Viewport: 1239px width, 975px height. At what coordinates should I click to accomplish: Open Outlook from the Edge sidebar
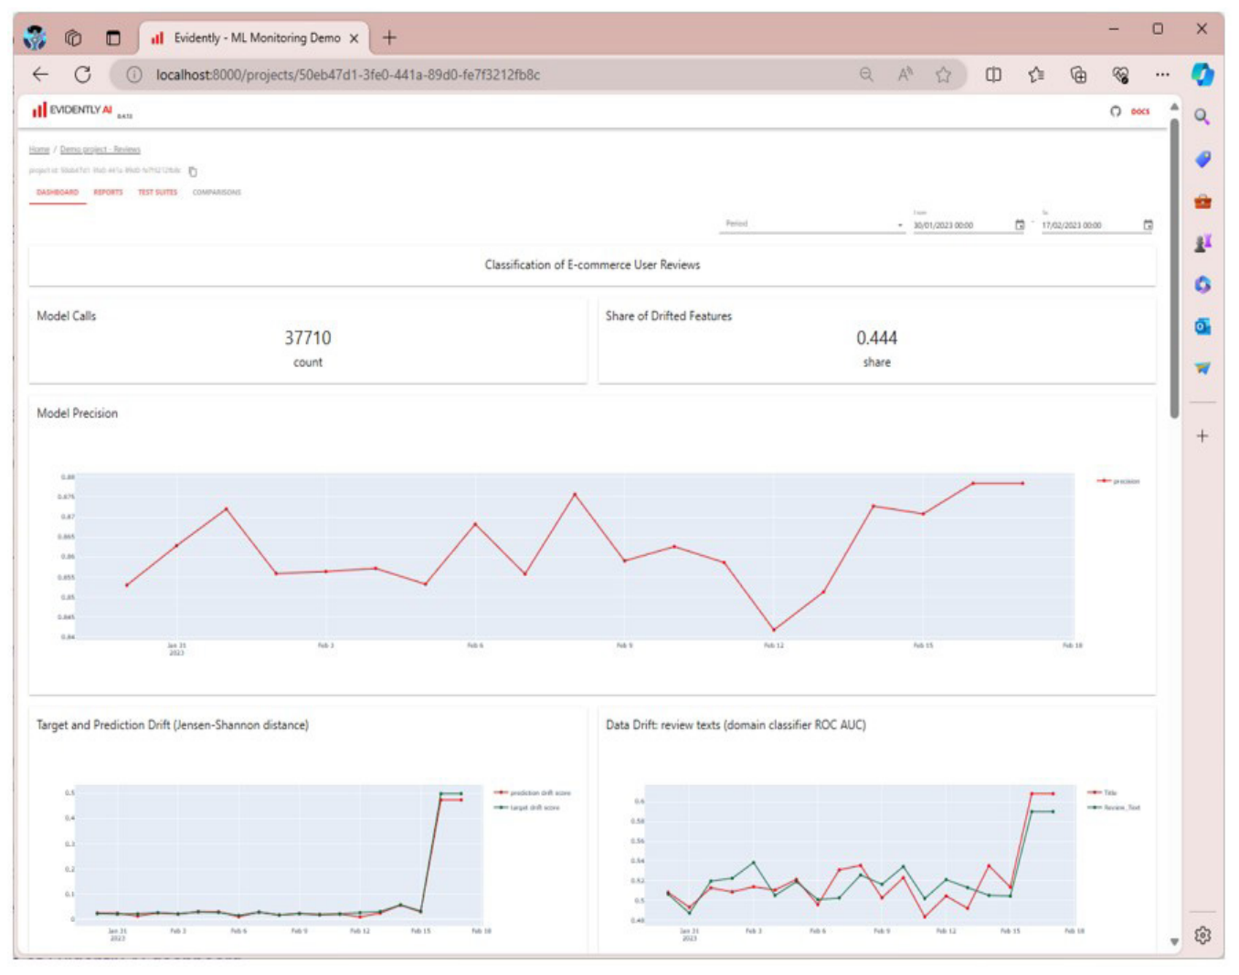point(1202,326)
